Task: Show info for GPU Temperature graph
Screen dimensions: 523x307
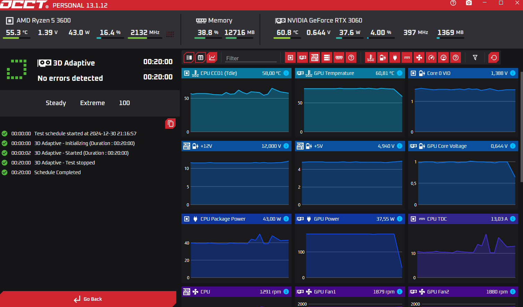Action: (399, 73)
